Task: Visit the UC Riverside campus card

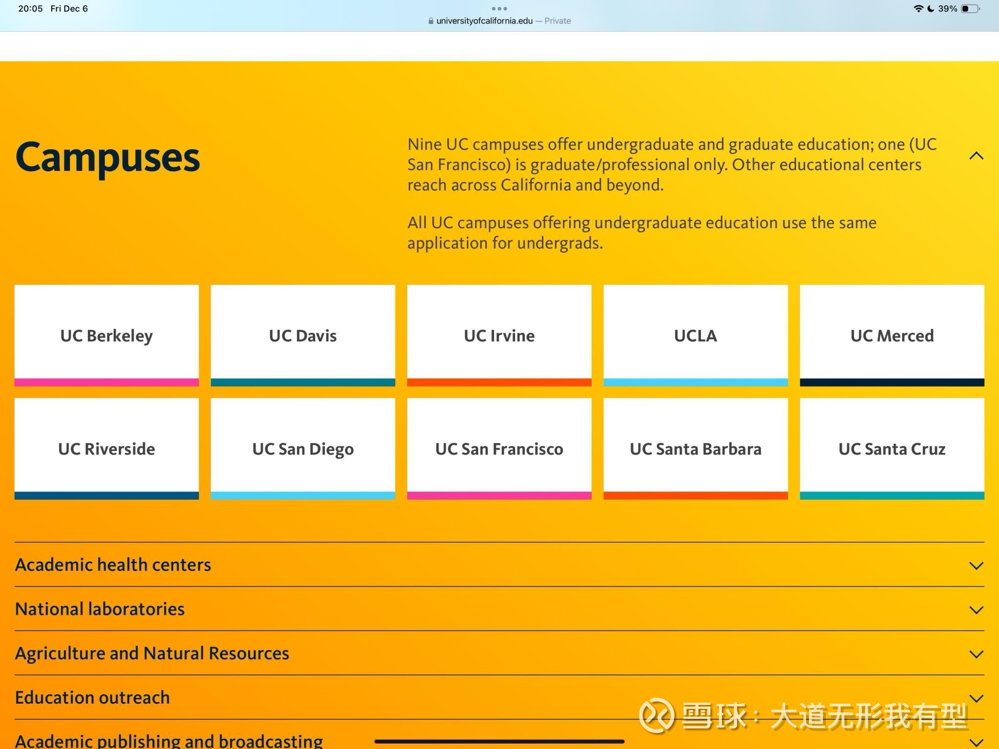Action: [x=106, y=449]
